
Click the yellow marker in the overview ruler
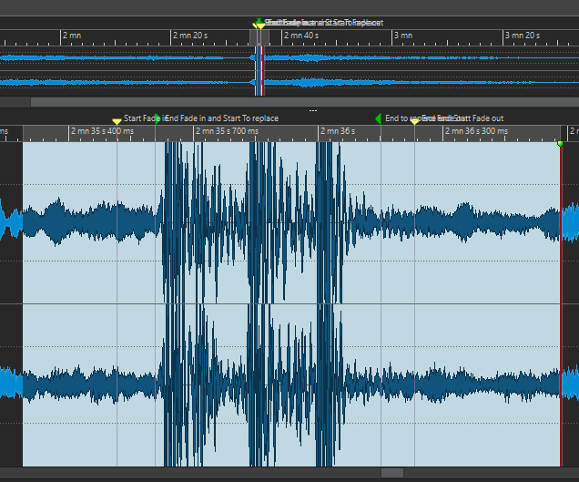tap(260, 26)
